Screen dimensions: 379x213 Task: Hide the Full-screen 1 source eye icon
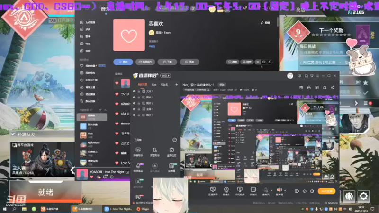click(134, 109)
